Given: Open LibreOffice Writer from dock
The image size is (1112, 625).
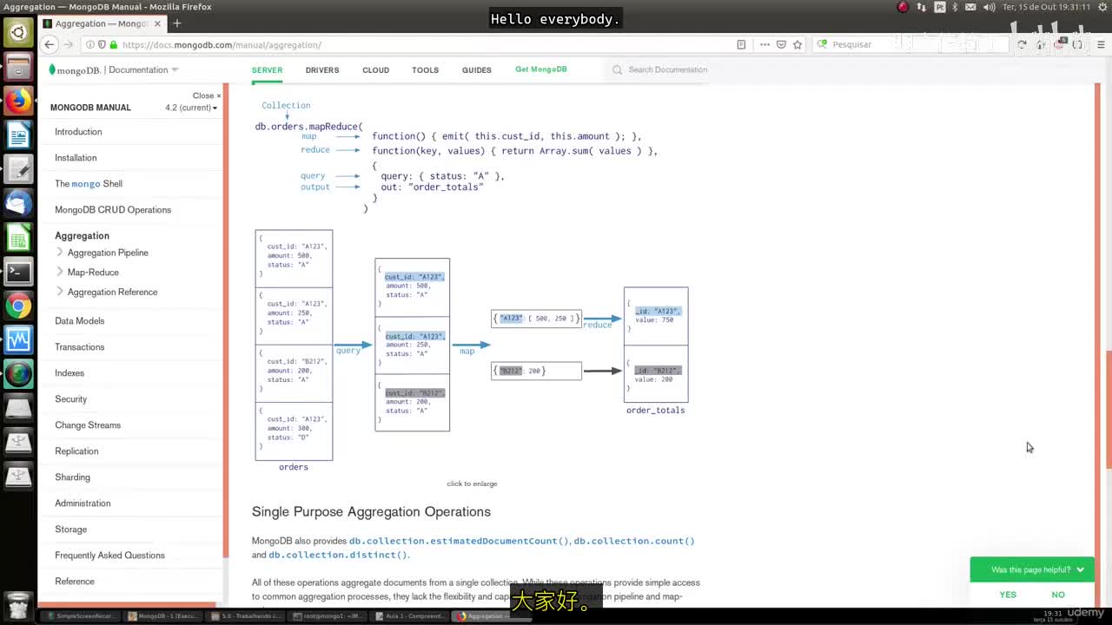Looking at the screenshot, I should (18, 135).
